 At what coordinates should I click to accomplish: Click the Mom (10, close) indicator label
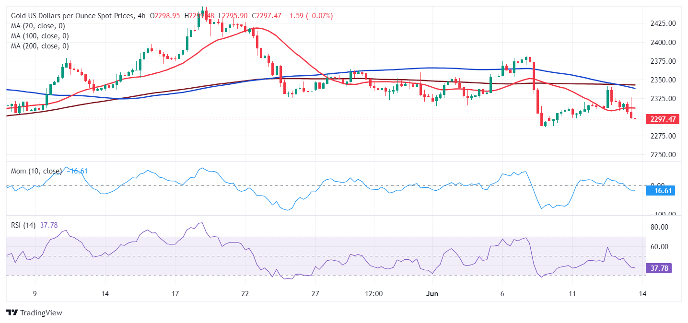pos(36,171)
